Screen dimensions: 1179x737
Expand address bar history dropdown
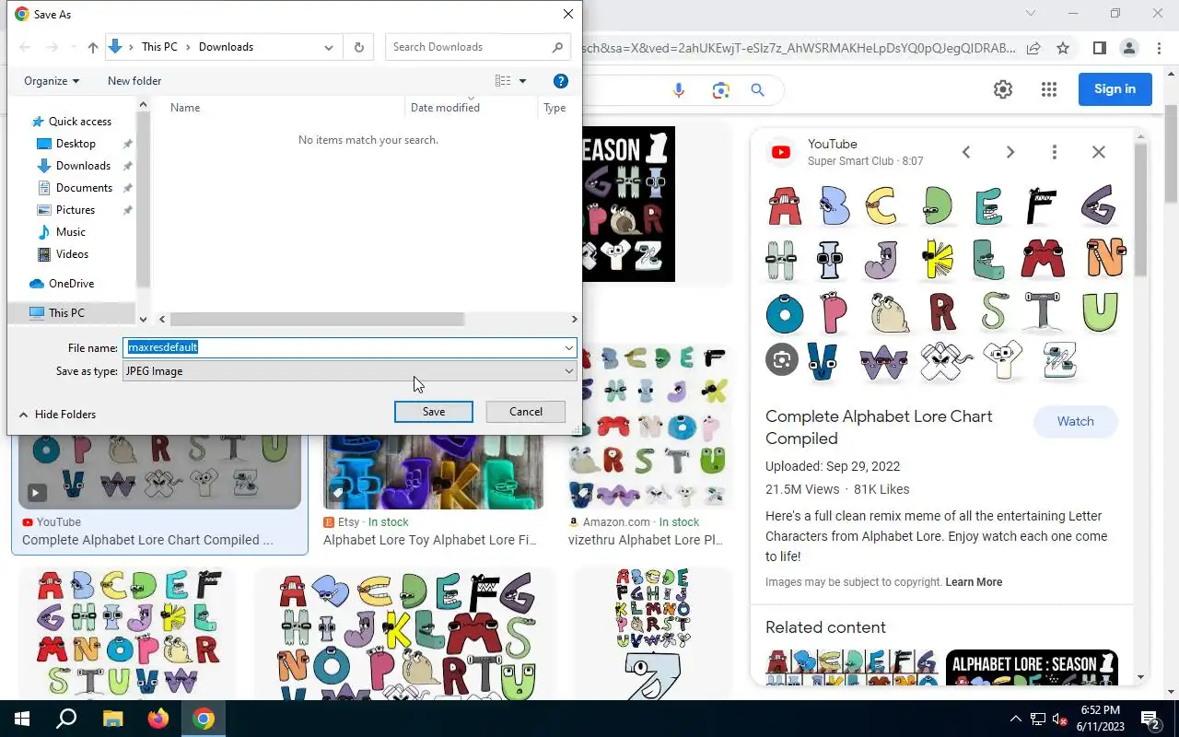point(329,47)
